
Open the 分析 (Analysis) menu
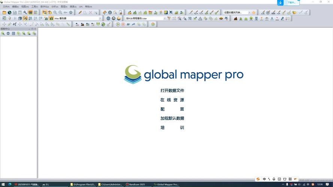[x=55, y=7]
